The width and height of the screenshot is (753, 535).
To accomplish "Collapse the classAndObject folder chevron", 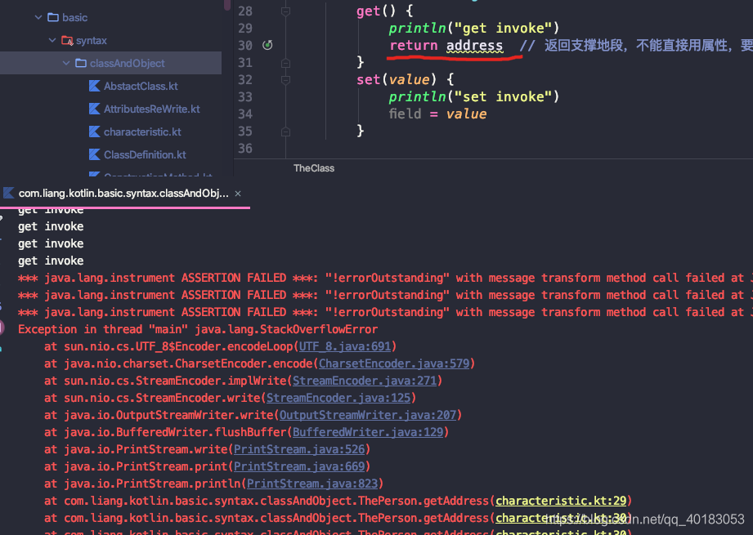I will [66, 64].
